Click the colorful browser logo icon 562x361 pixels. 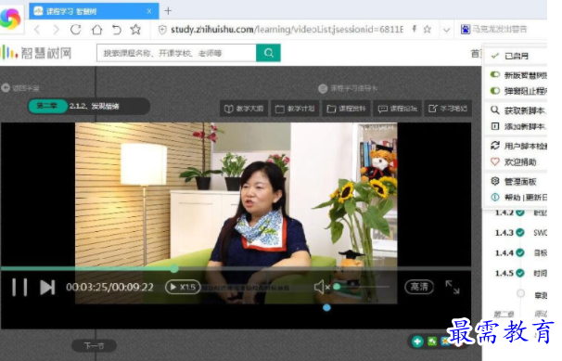pos(10,19)
